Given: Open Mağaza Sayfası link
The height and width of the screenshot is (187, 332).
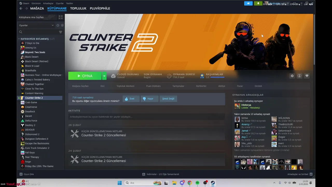Looking at the screenshot, I should pyautogui.click(x=80, y=86).
